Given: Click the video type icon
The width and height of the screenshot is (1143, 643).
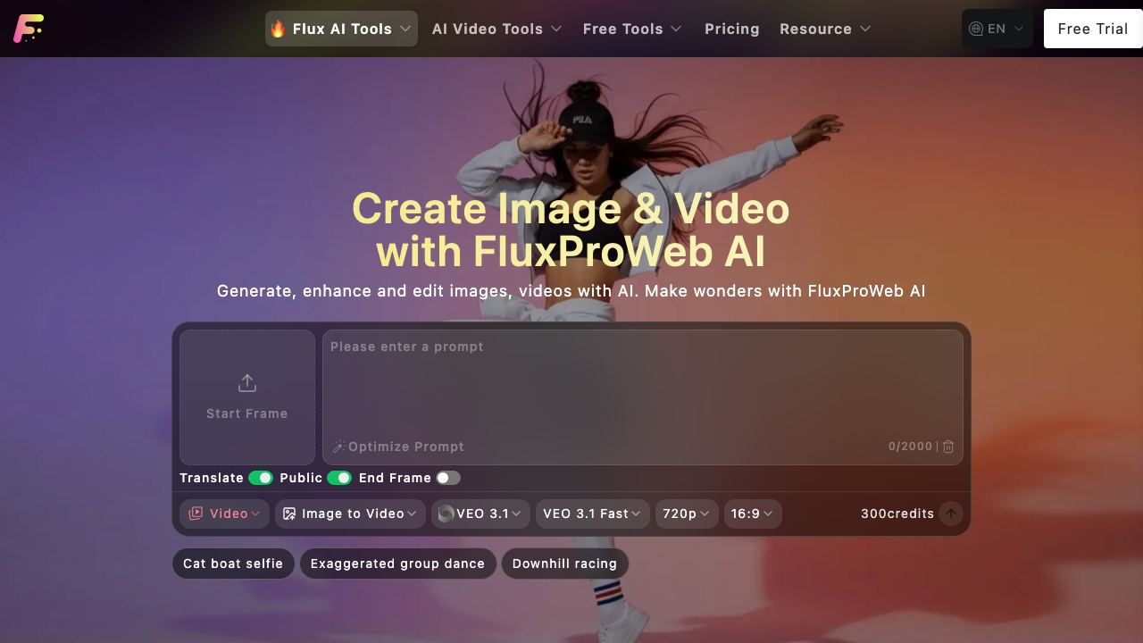Looking at the screenshot, I should point(196,514).
